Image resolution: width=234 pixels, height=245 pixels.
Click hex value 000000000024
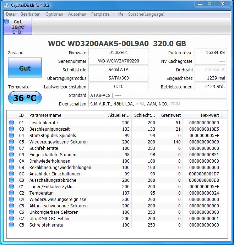[204, 193]
